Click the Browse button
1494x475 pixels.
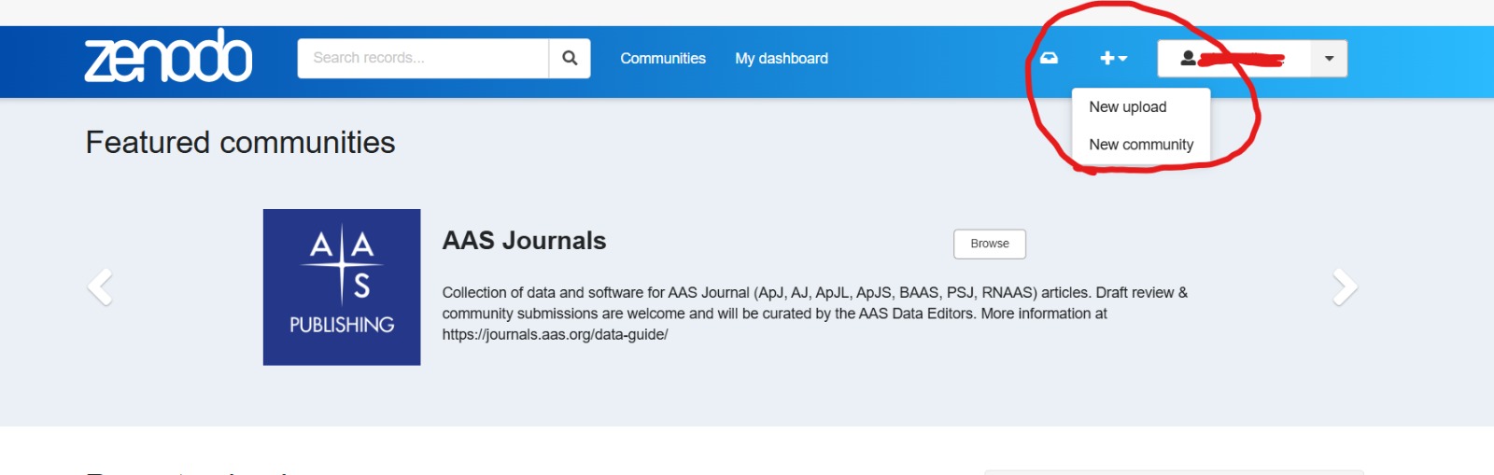(989, 244)
